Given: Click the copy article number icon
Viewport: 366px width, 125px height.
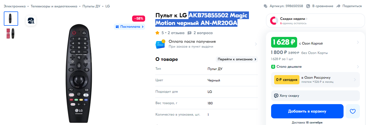Looking at the screenshot, I should point(266,6).
